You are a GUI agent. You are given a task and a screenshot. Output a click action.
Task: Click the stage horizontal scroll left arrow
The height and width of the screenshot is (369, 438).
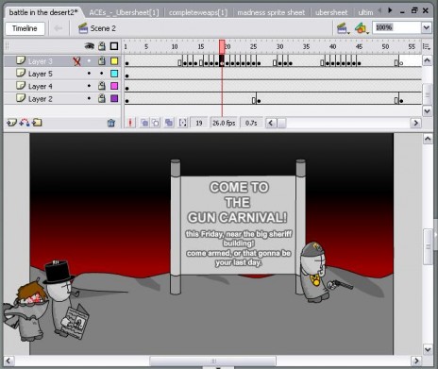(8, 361)
